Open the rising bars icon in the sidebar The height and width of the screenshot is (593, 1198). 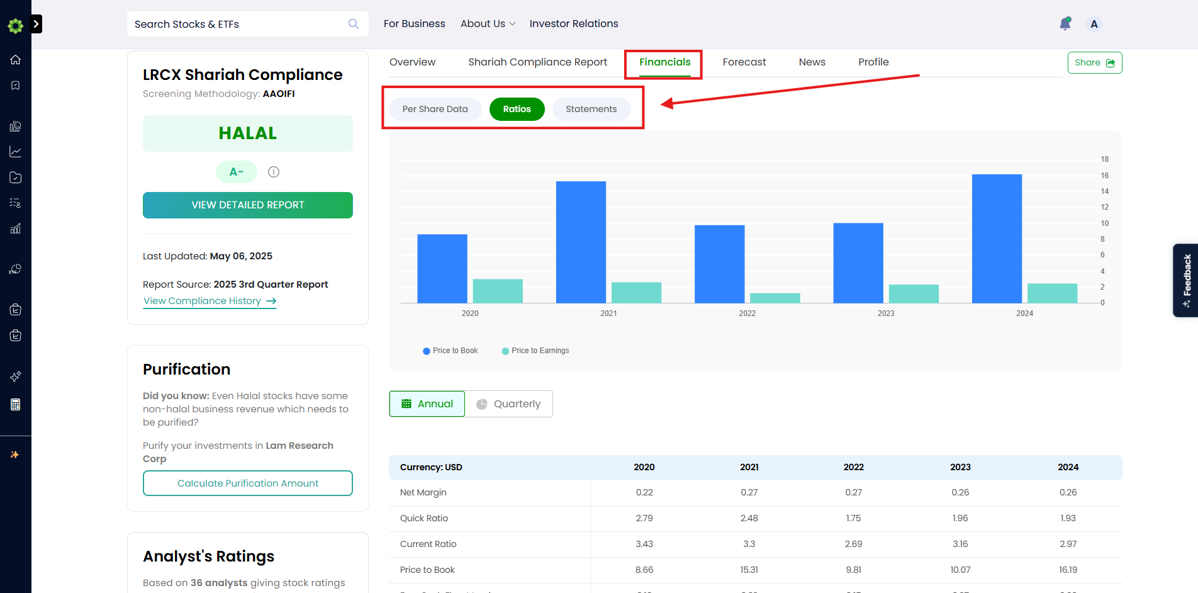tap(16, 229)
